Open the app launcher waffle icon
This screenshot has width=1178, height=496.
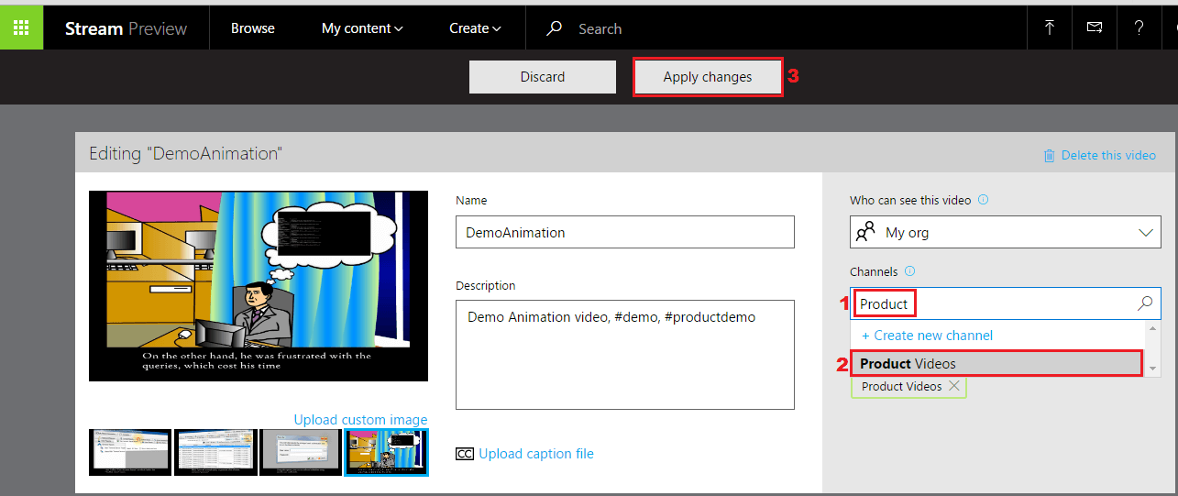point(21,28)
